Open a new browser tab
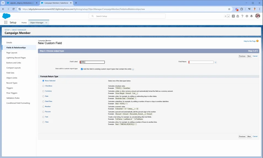The width and height of the screenshot is (263, 158). [76, 3]
